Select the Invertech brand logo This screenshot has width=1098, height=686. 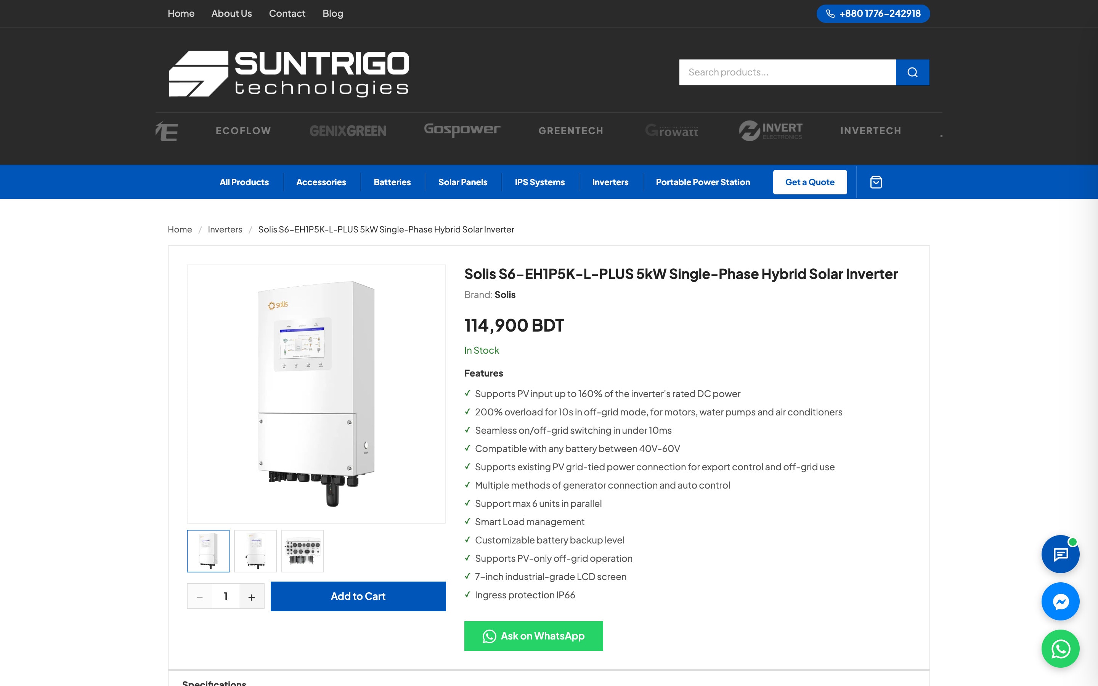[x=871, y=131]
